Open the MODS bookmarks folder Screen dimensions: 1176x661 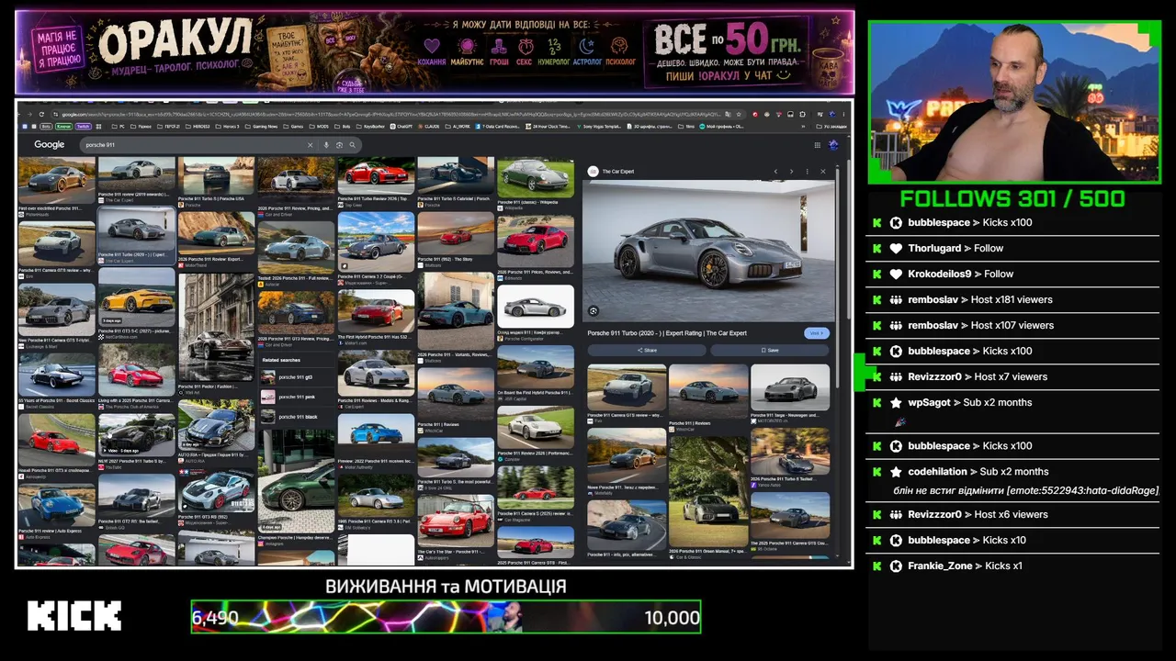coord(321,127)
